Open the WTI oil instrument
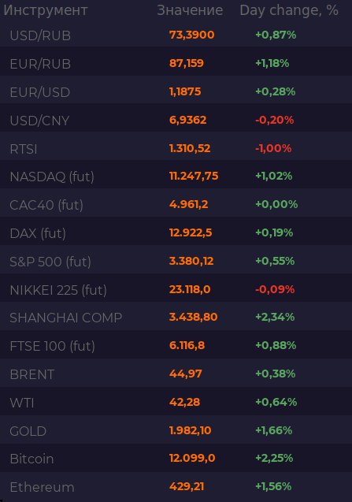The height and width of the screenshot is (502, 352). 22,403
